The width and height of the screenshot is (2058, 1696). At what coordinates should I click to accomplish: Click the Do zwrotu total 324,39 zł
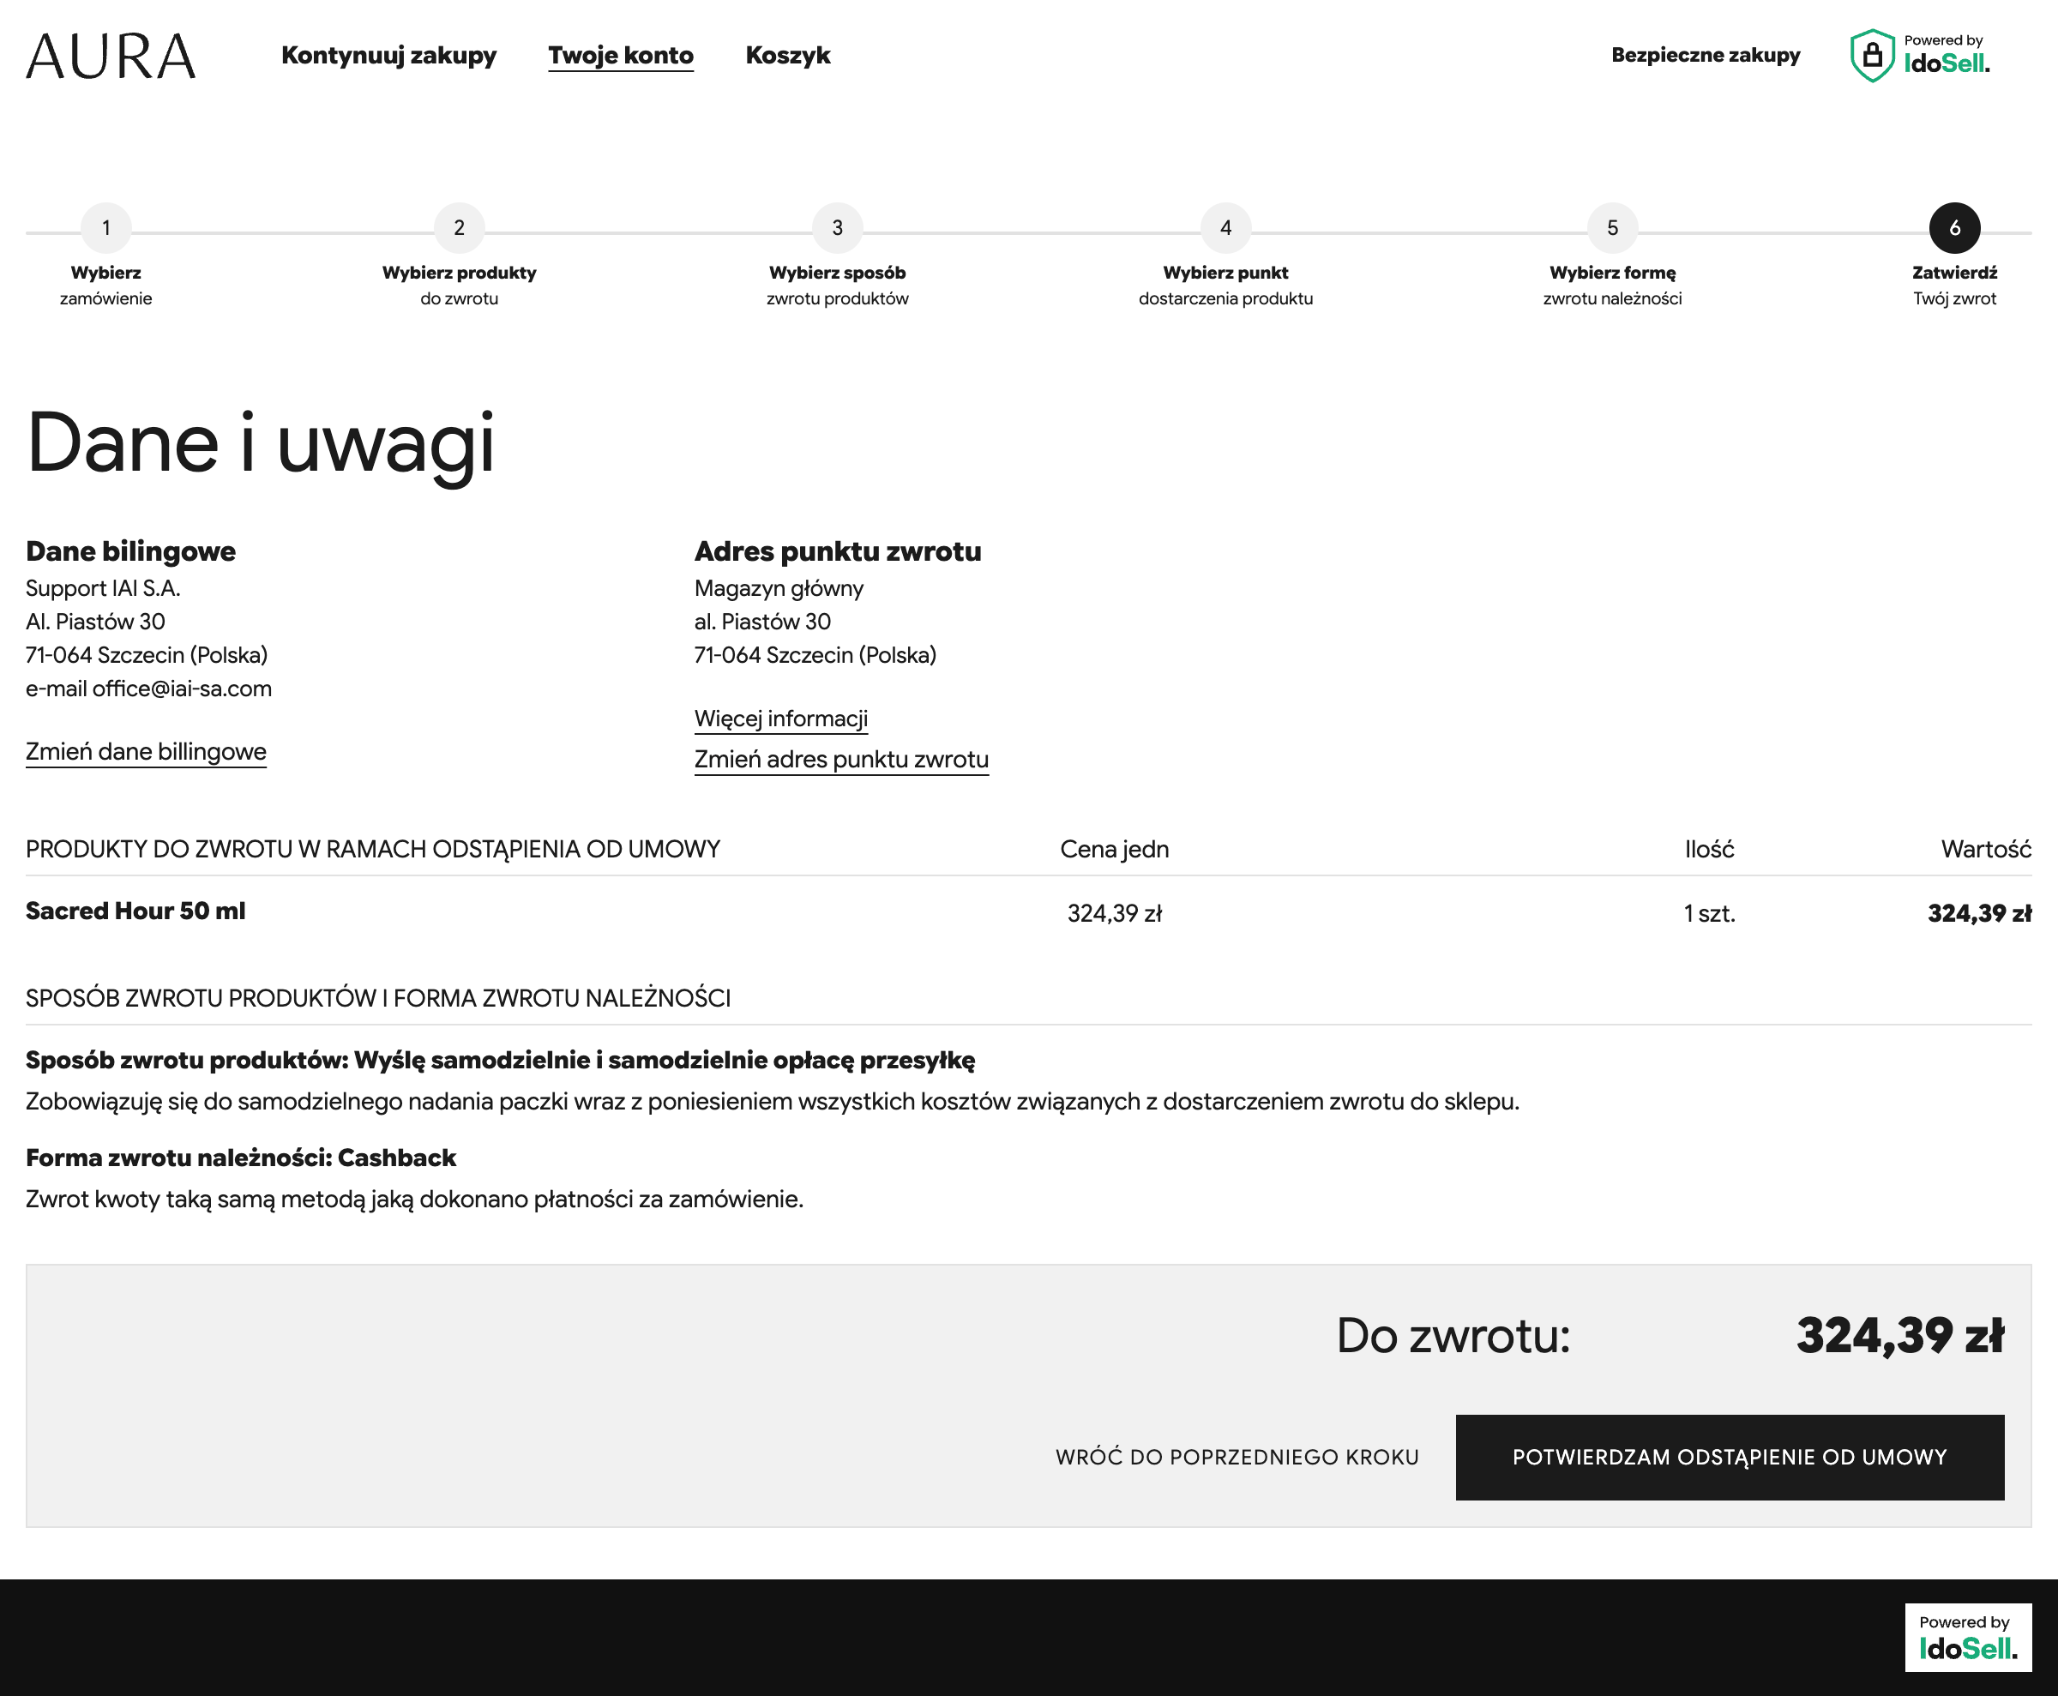[x=1899, y=1336]
